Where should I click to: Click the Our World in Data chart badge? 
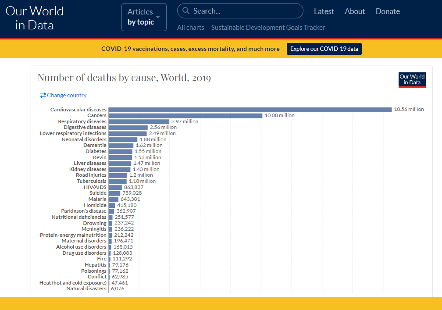coord(412,80)
